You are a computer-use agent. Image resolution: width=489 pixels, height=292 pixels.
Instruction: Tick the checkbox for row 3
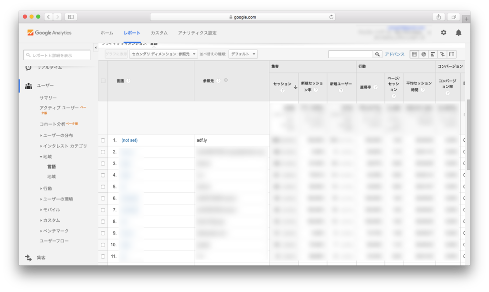pos(103,163)
